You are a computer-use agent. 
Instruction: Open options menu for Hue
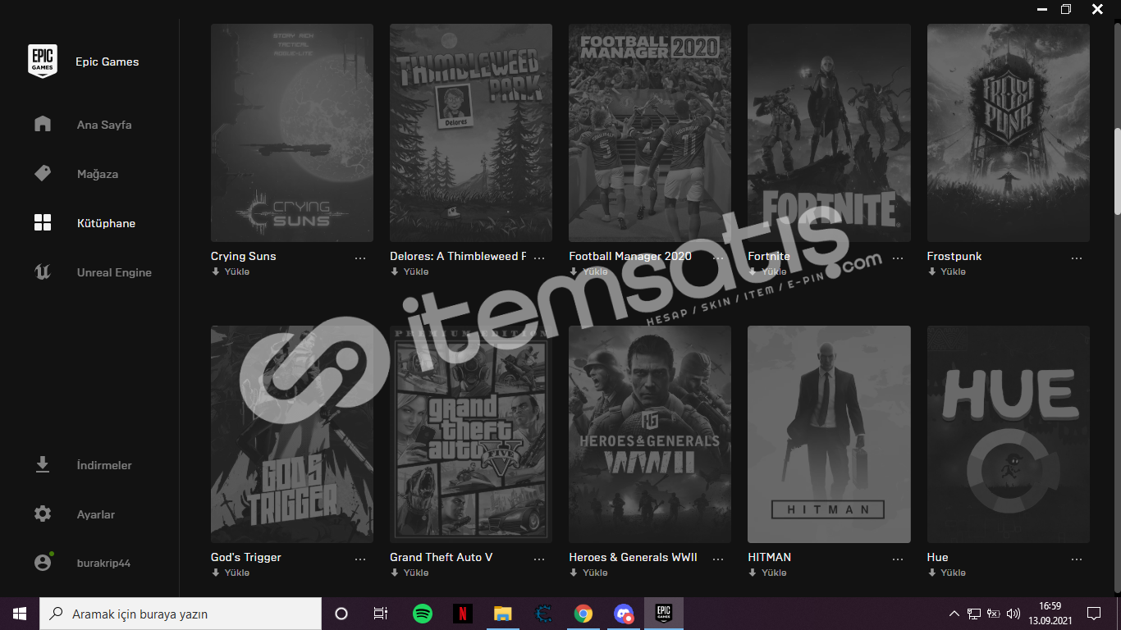click(1077, 558)
